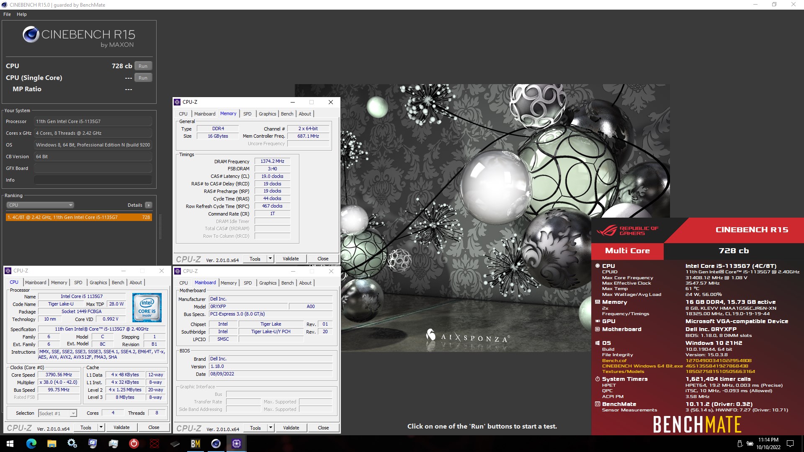Image resolution: width=804 pixels, height=452 pixels.
Task: Open Tools dropdown arrow in CPU-Z Memory window
Action: click(x=270, y=259)
